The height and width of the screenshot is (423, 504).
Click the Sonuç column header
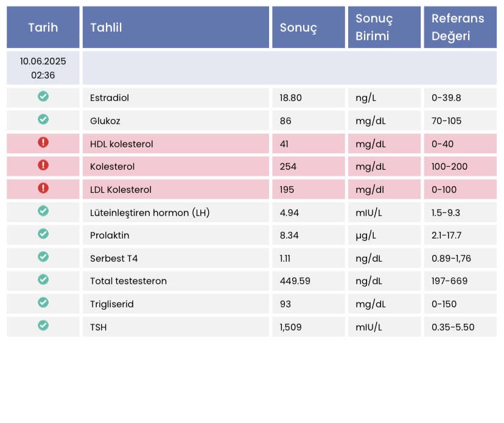309,27
